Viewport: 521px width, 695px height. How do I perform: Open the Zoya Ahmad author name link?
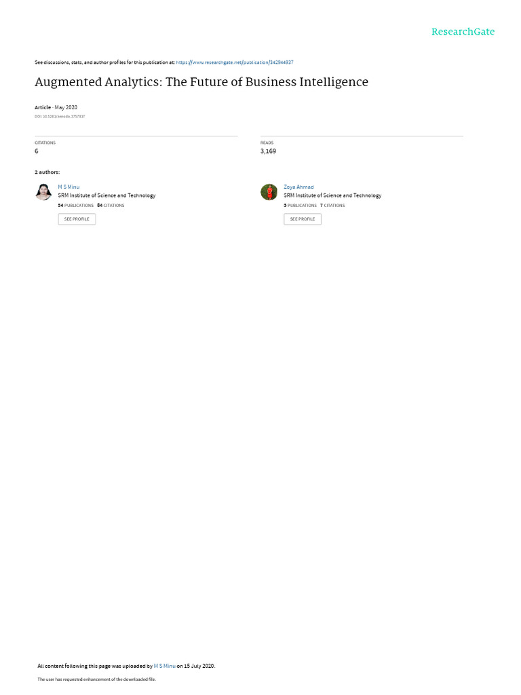coord(298,187)
